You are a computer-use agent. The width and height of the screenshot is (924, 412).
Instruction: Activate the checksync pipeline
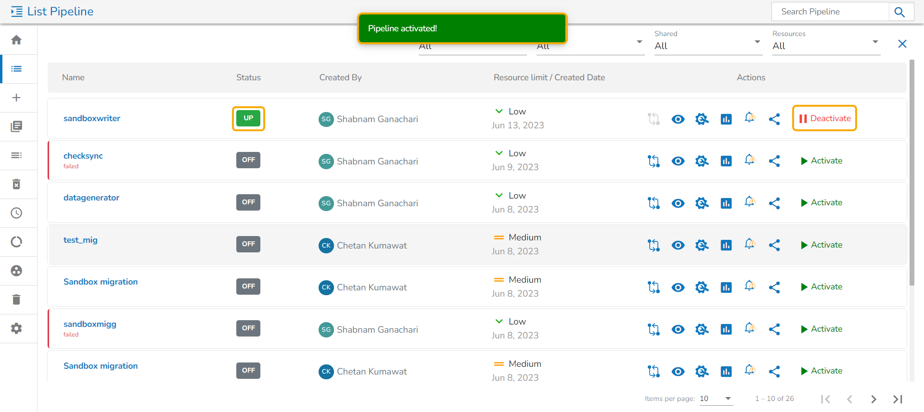[x=821, y=161]
